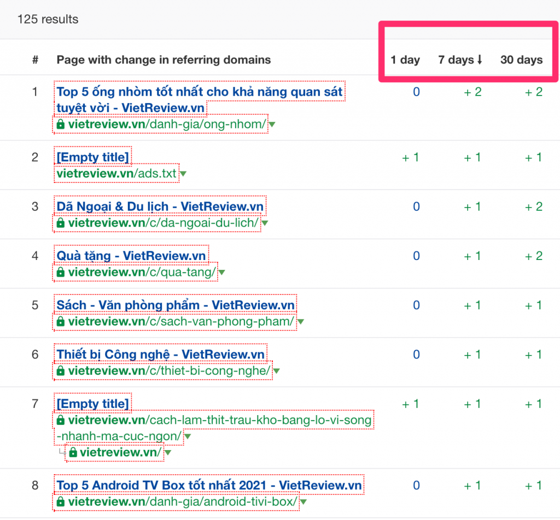This screenshot has width=560, height=520.
Task: Open the "Quà tặng - VietReview.vn" title link
Action: (131, 256)
